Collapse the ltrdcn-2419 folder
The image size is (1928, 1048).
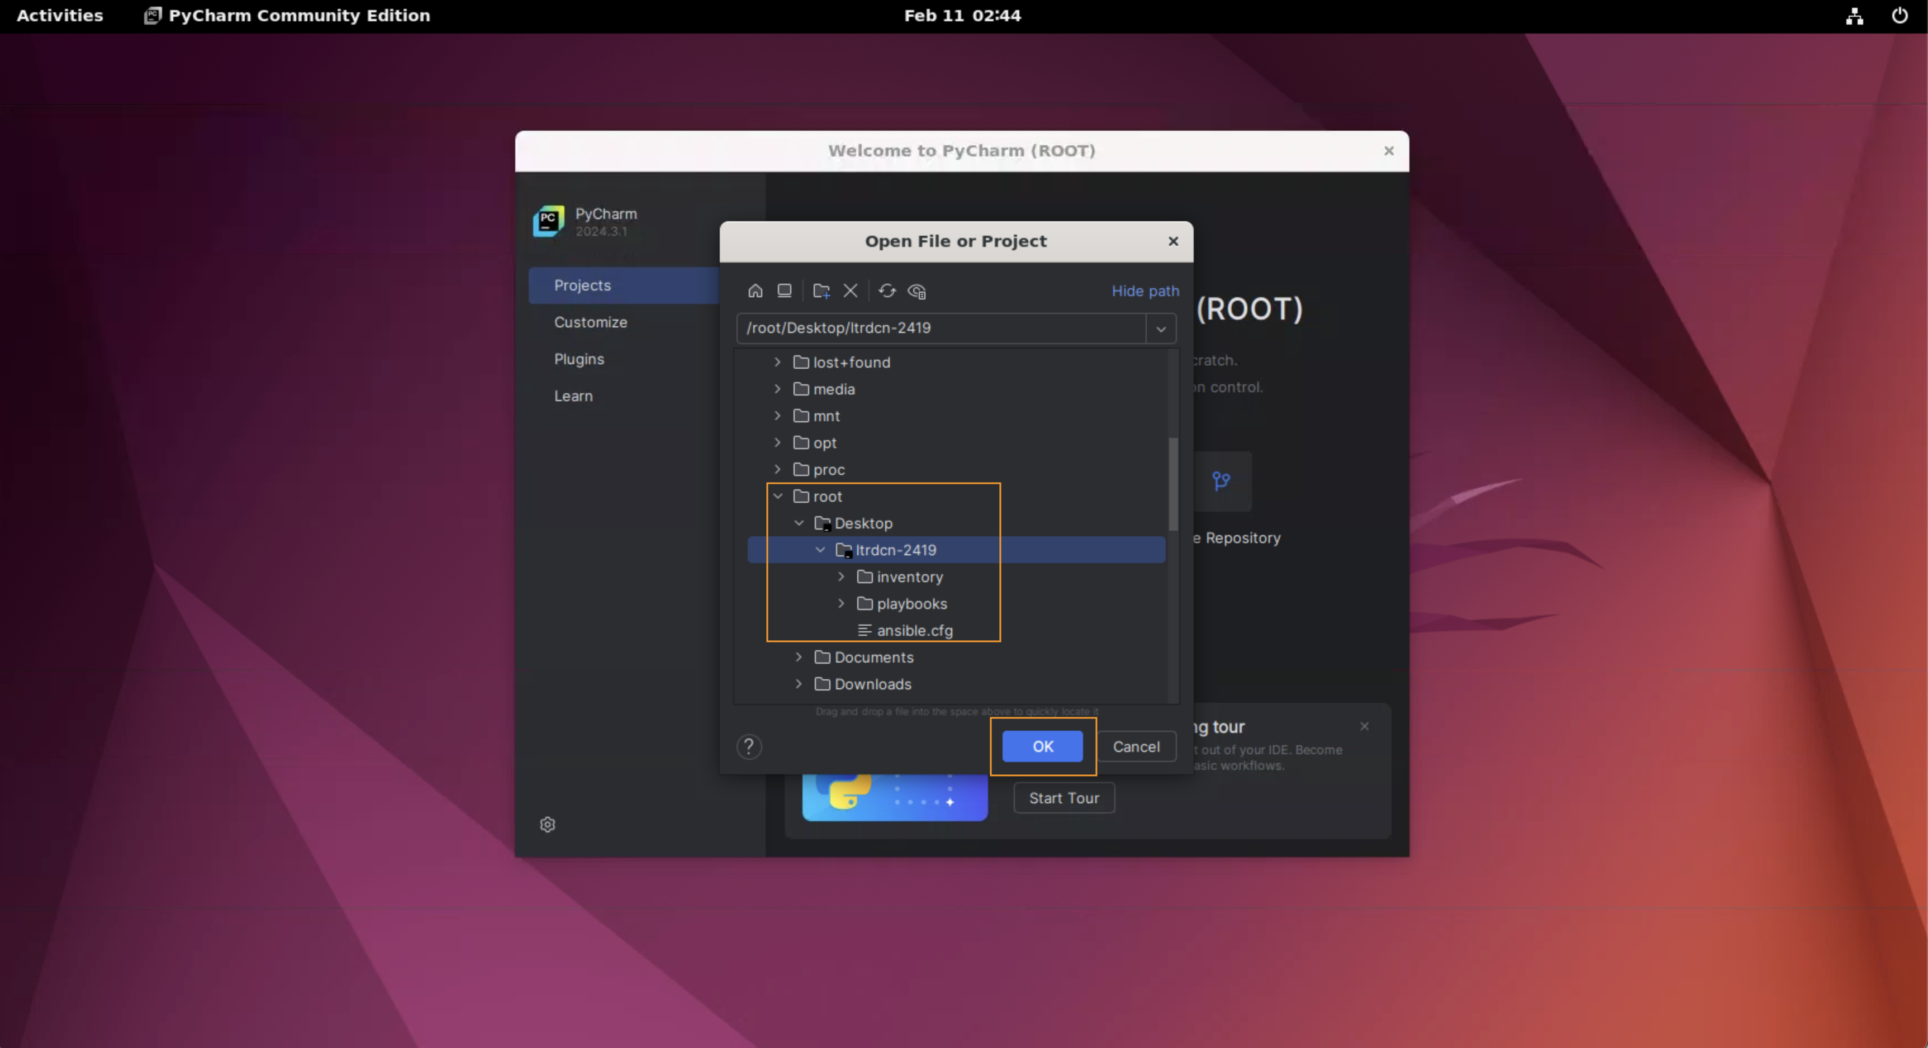coord(820,550)
